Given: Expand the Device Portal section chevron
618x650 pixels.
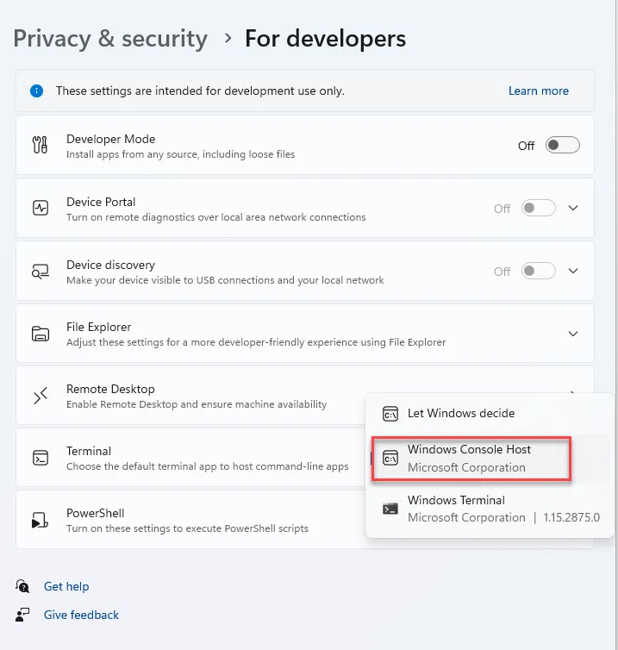Looking at the screenshot, I should pos(574,209).
